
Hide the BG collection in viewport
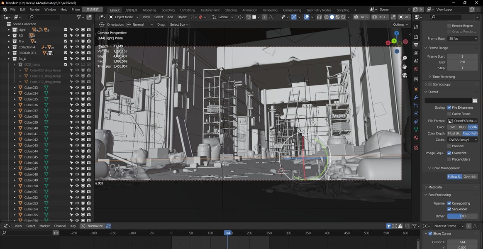point(77,36)
